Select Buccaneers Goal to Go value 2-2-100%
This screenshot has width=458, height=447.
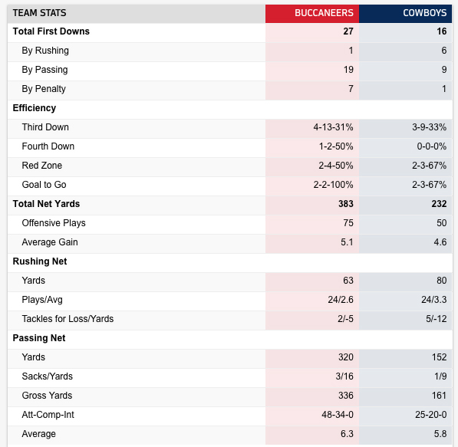coord(333,185)
